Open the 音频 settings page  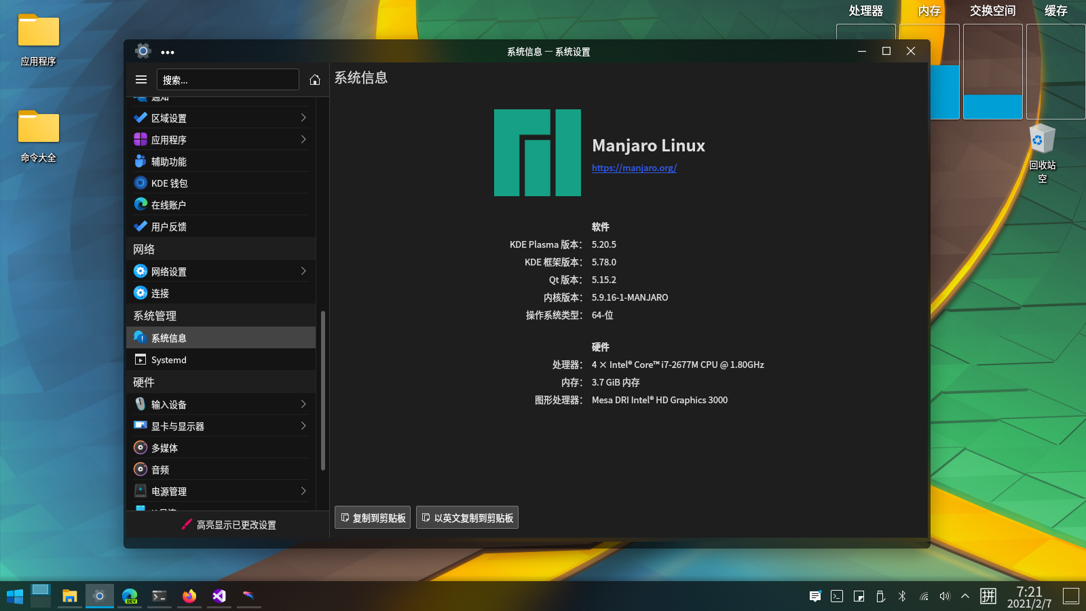point(160,470)
